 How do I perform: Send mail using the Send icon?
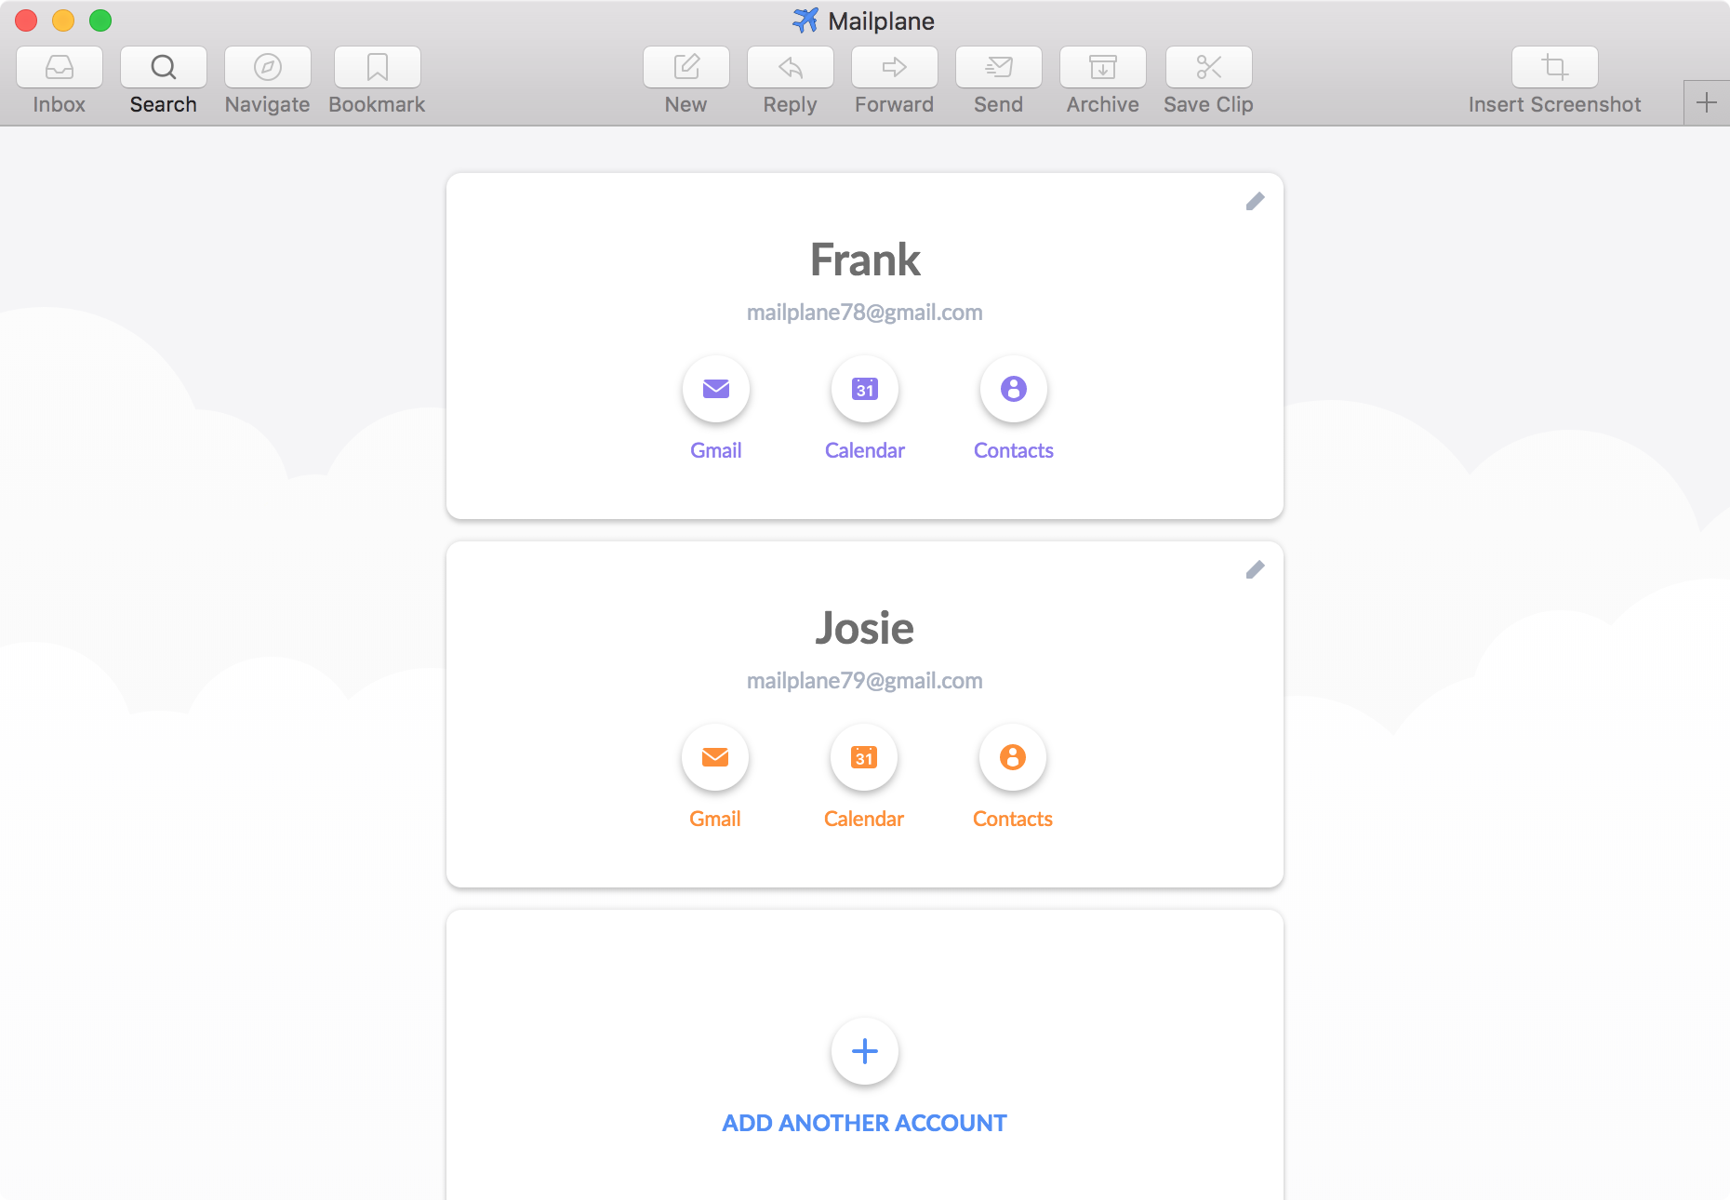[998, 67]
